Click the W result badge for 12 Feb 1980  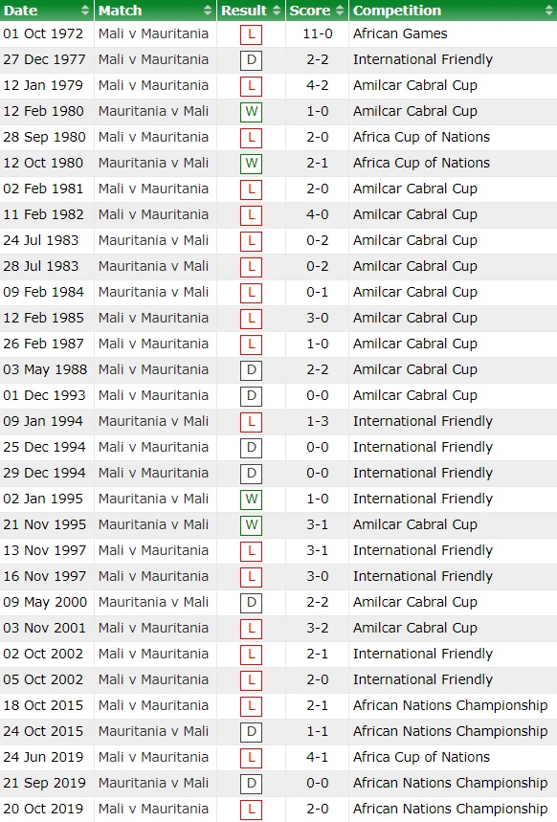coord(250,111)
